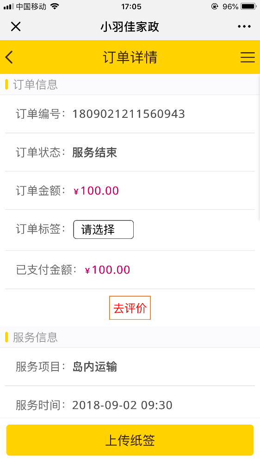Tap the 岛内运输 service item
This screenshot has height=462, width=260.
click(94, 367)
